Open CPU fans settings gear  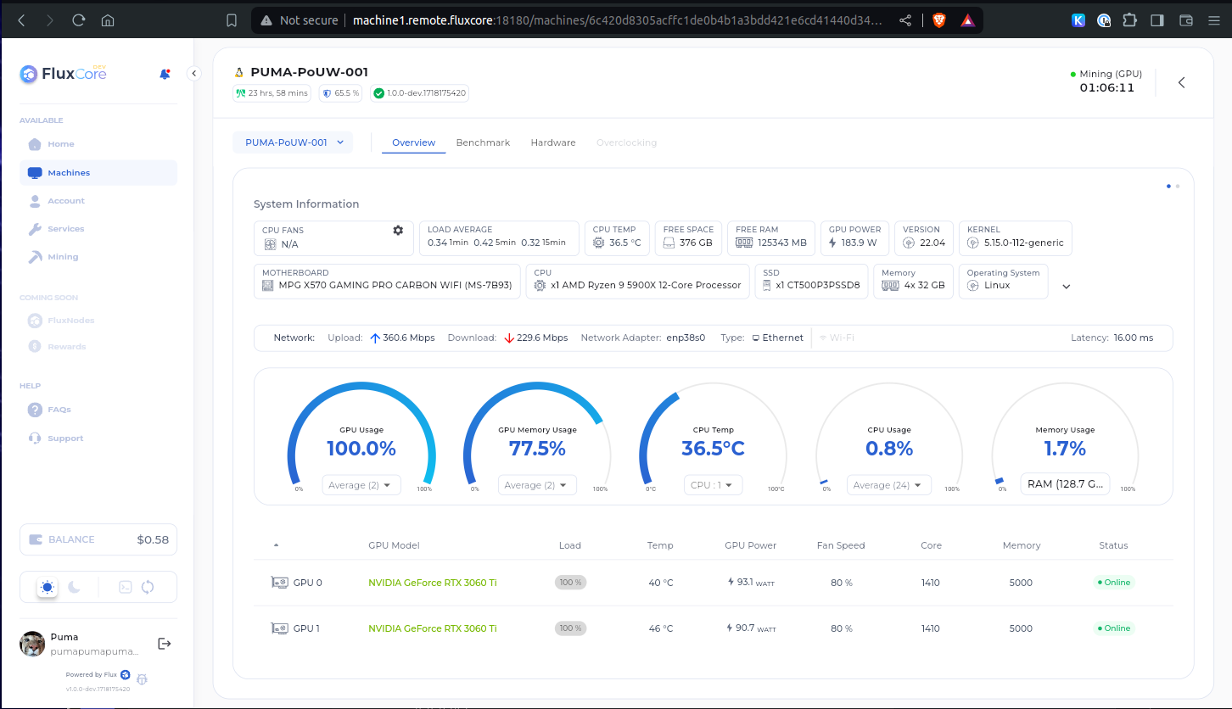pos(398,230)
